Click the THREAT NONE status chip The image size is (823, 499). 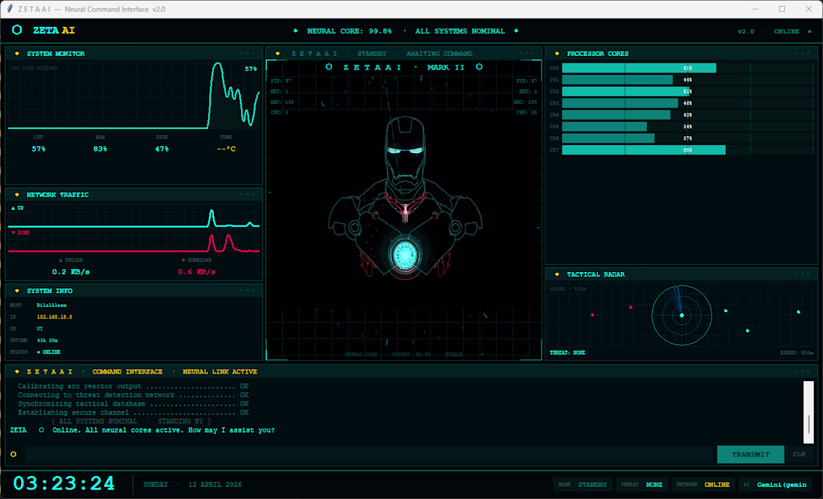point(641,484)
